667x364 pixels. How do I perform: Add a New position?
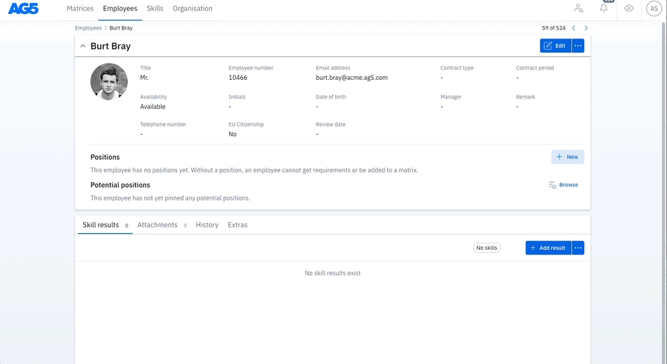click(x=568, y=157)
